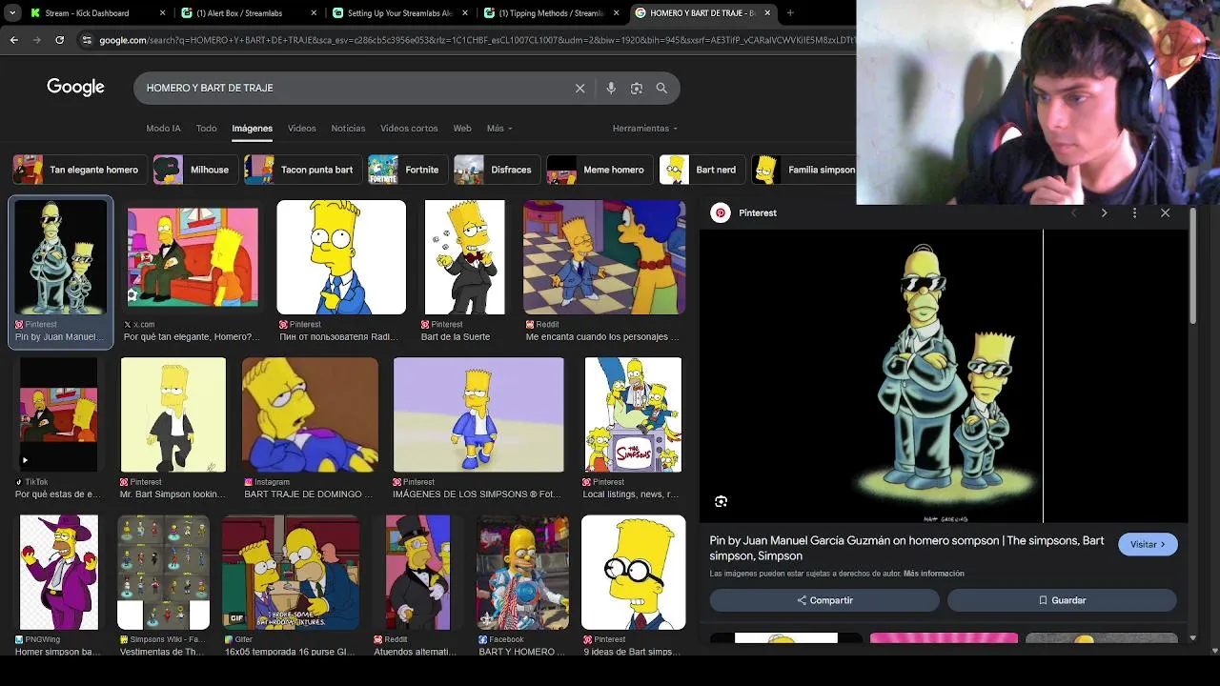Click the preview panel vertical scrollbar
1220x686 pixels.
click(x=1193, y=267)
